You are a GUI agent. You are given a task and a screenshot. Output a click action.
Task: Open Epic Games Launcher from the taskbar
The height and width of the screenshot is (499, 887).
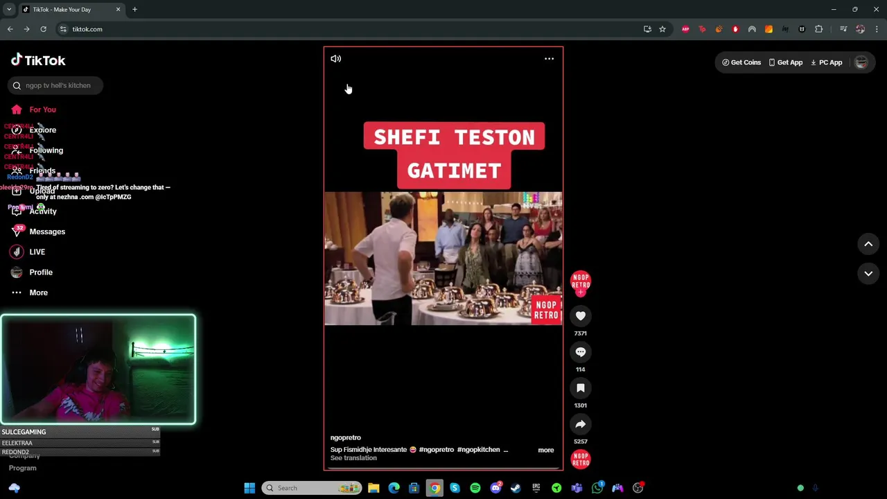(x=536, y=488)
